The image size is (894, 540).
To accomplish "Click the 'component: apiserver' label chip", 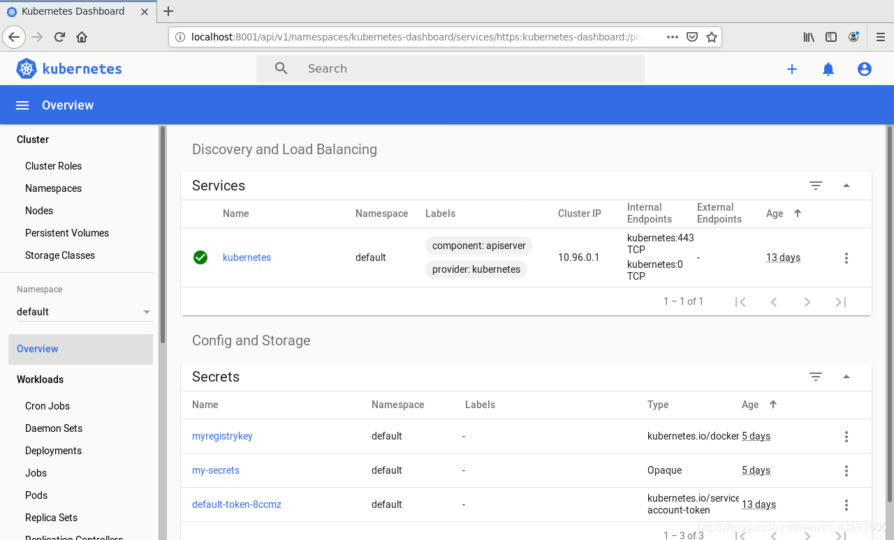I will pyautogui.click(x=479, y=246).
